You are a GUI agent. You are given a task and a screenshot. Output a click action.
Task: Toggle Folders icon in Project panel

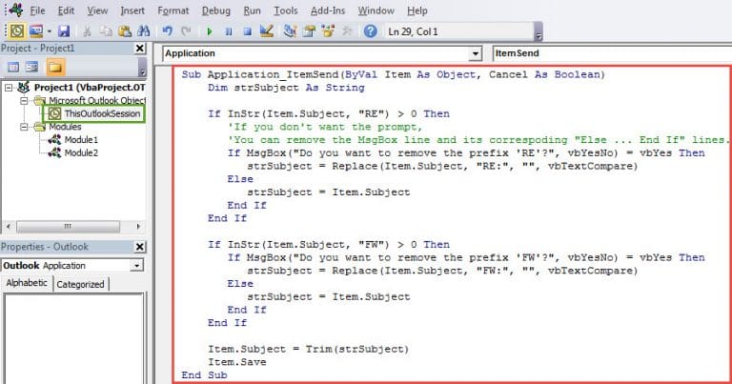(x=55, y=68)
